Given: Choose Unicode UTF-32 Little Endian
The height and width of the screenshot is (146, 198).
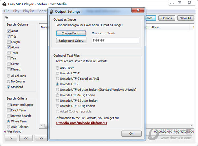Looking at the screenshot, I should (x=77, y=101).
